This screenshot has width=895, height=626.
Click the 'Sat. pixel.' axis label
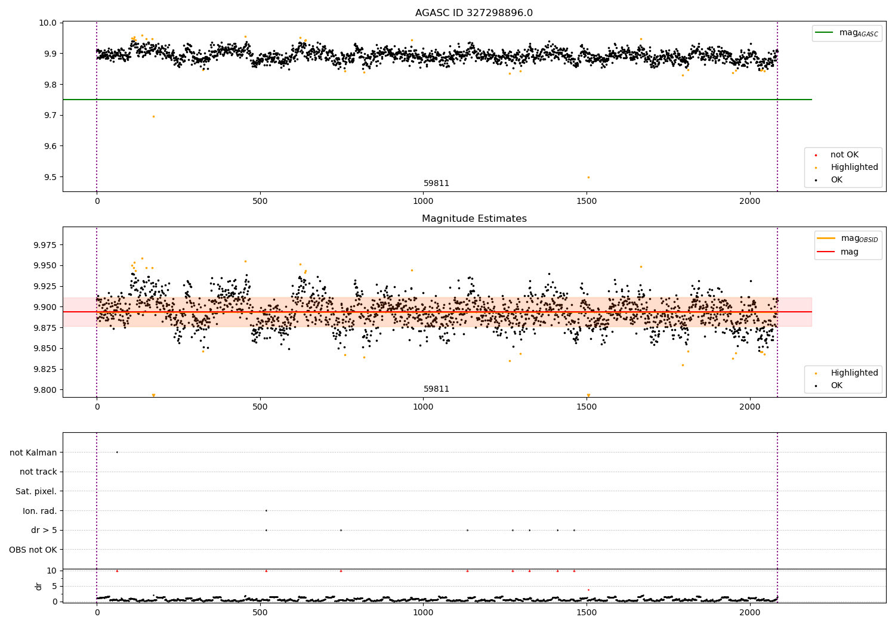click(36, 491)
